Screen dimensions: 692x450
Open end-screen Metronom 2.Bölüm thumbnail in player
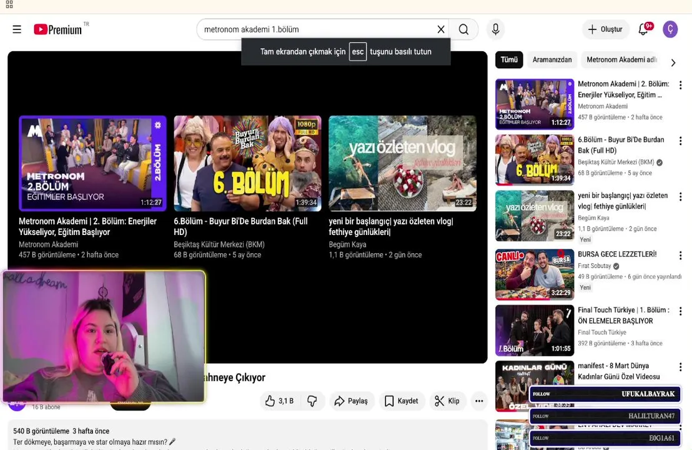(x=92, y=163)
